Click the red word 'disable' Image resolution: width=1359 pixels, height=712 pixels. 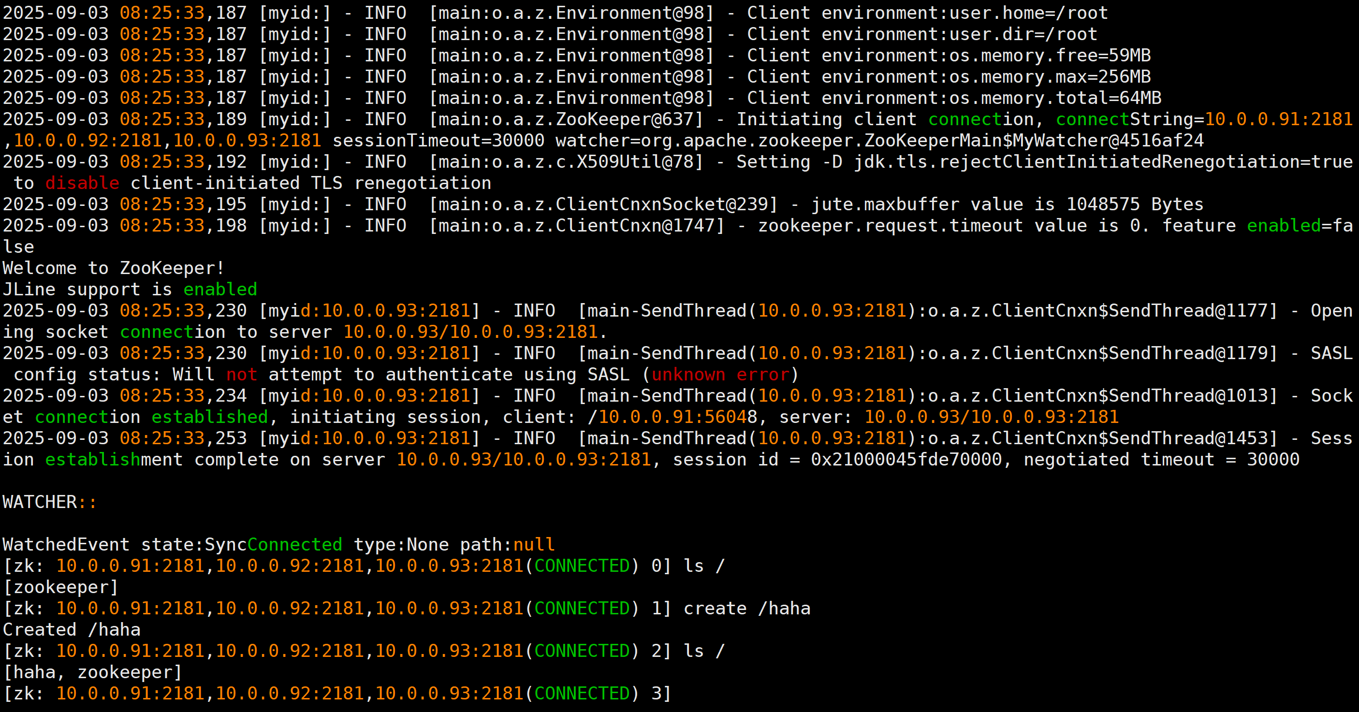click(82, 183)
